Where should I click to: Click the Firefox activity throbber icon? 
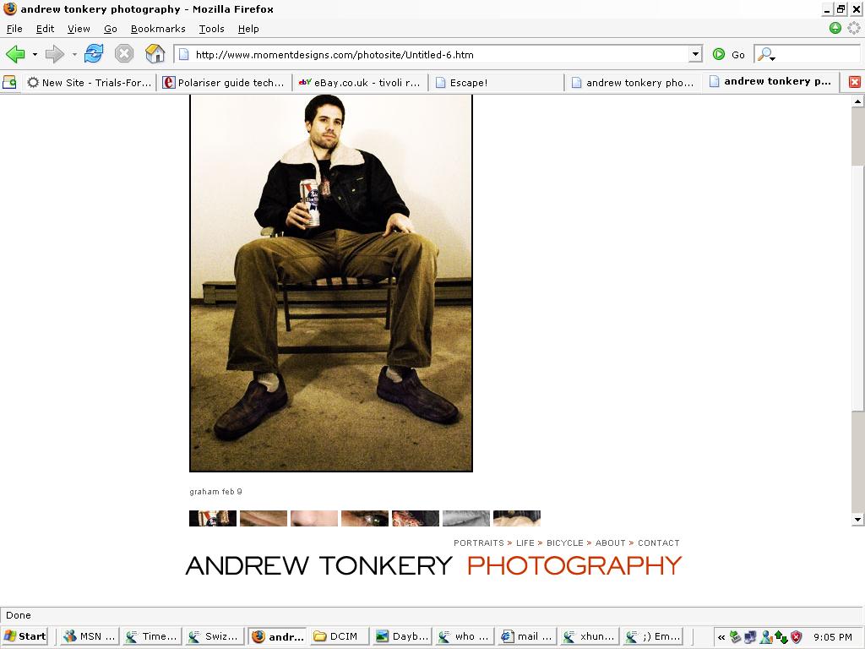pos(854,28)
